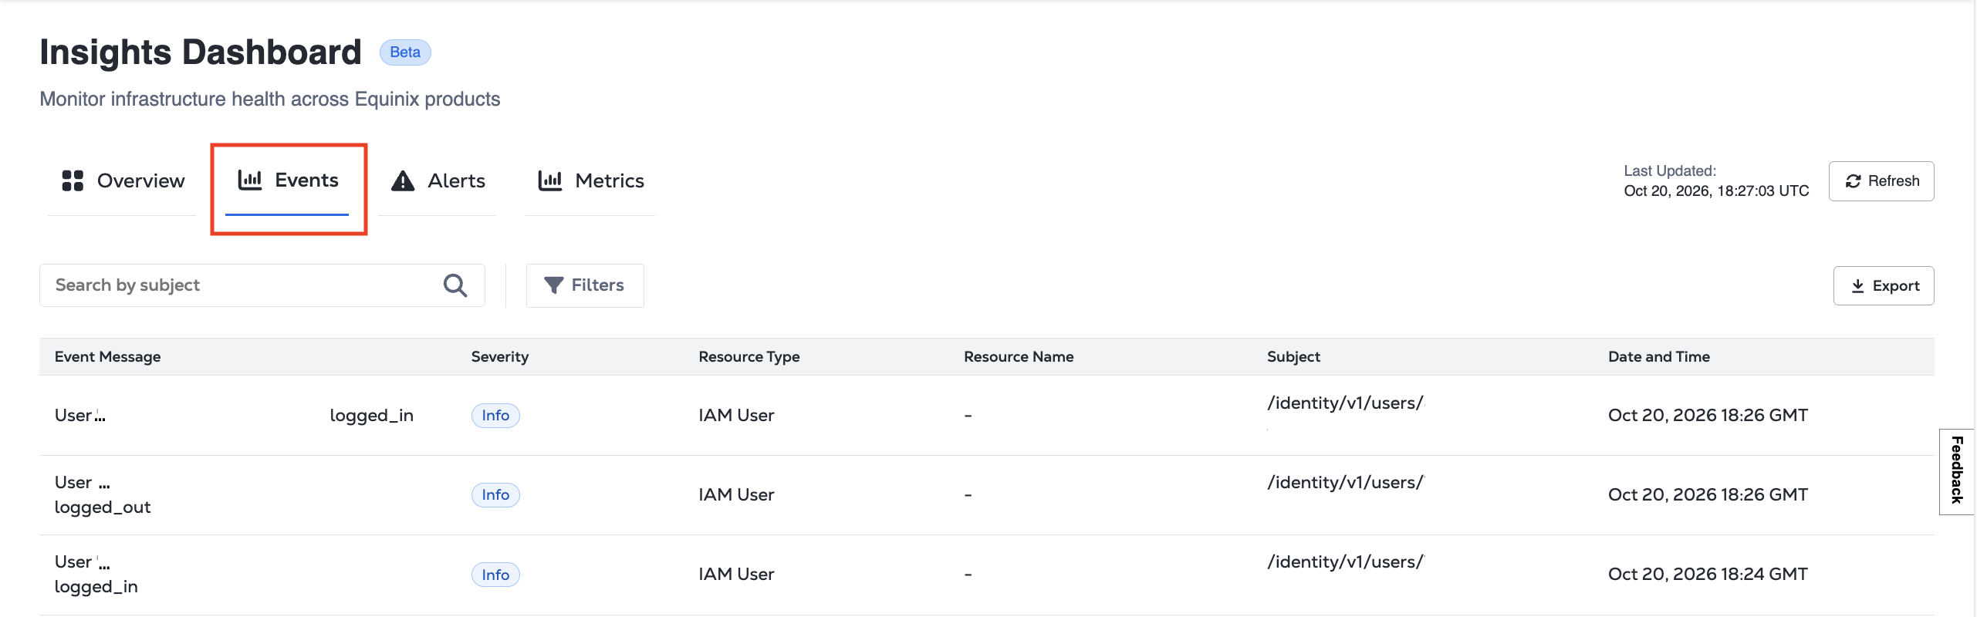The height and width of the screenshot is (617, 1977).
Task: Click the circular arrows Refresh icon
Action: click(1853, 181)
